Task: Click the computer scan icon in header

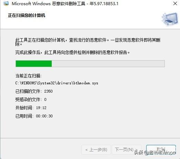Action: pyautogui.click(x=170, y=19)
